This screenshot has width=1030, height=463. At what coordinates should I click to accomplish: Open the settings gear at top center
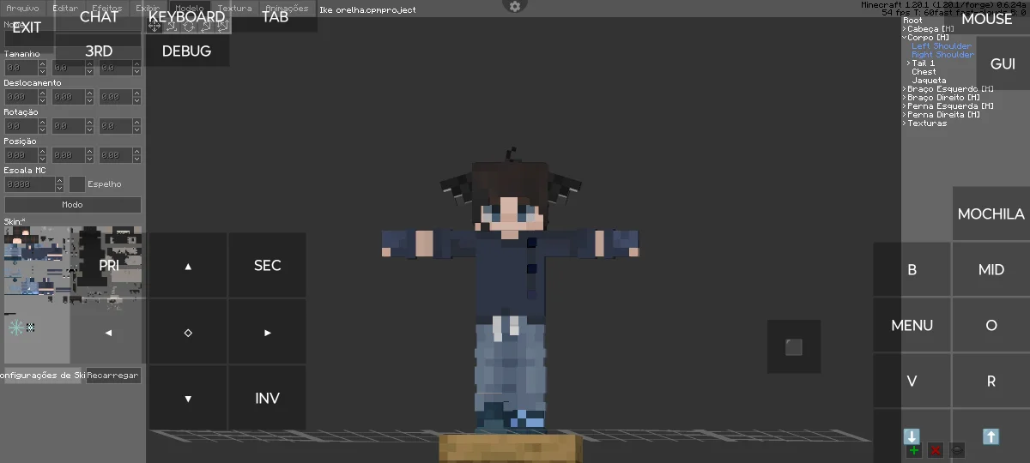click(x=514, y=6)
